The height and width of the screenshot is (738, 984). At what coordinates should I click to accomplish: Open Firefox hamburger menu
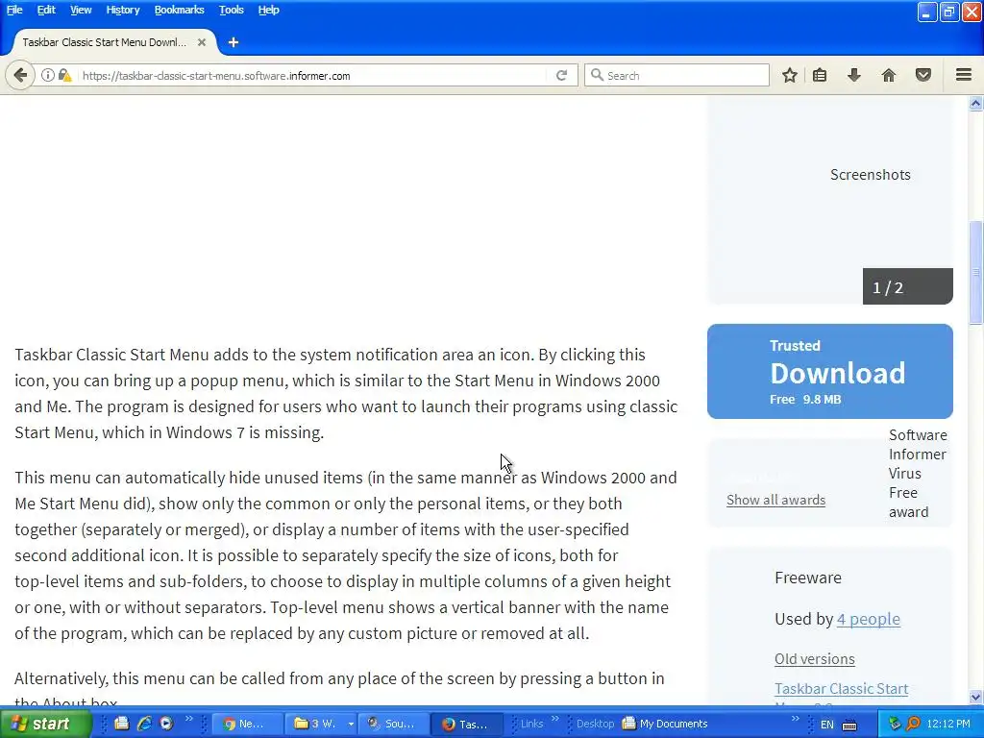964,75
